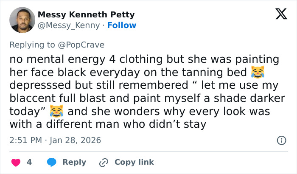The image size is (297, 174).
Task: Click the 'Replying to' text
Action: [33, 45]
